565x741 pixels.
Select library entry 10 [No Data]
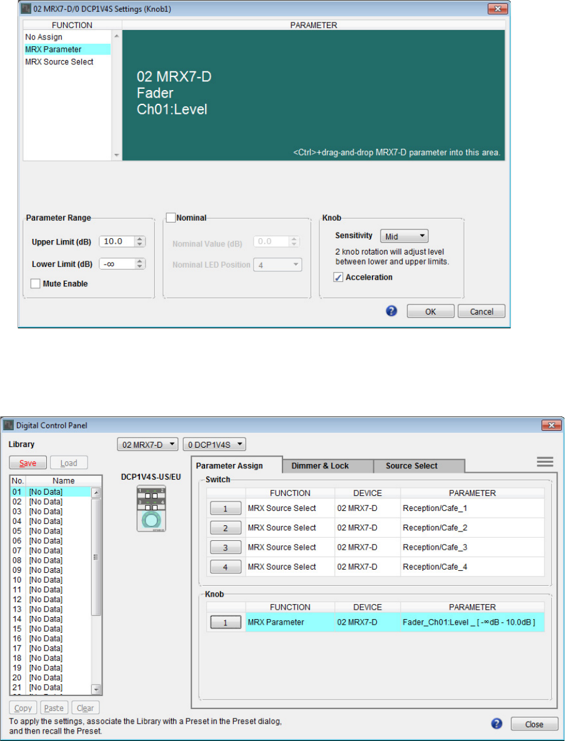[x=51, y=580]
